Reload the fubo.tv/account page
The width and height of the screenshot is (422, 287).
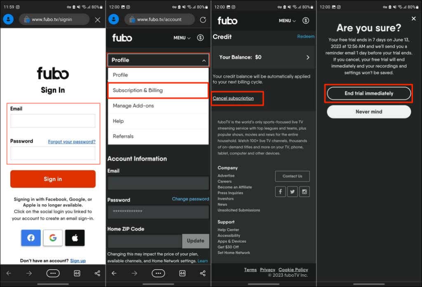click(x=202, y=19)
